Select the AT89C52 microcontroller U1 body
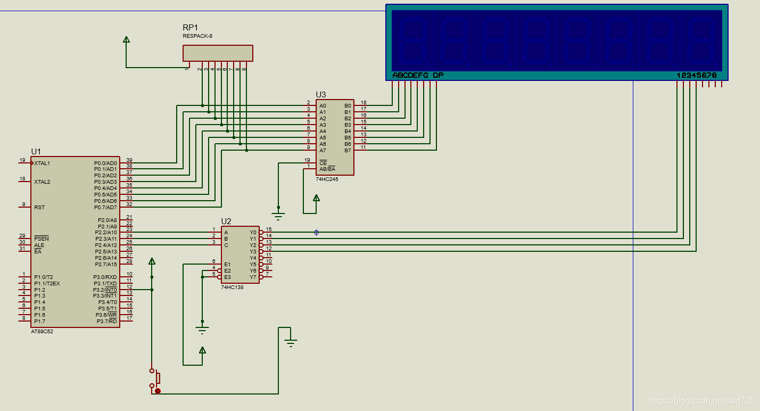Screen dimensions: 760x411 click(x=75, y=242)
